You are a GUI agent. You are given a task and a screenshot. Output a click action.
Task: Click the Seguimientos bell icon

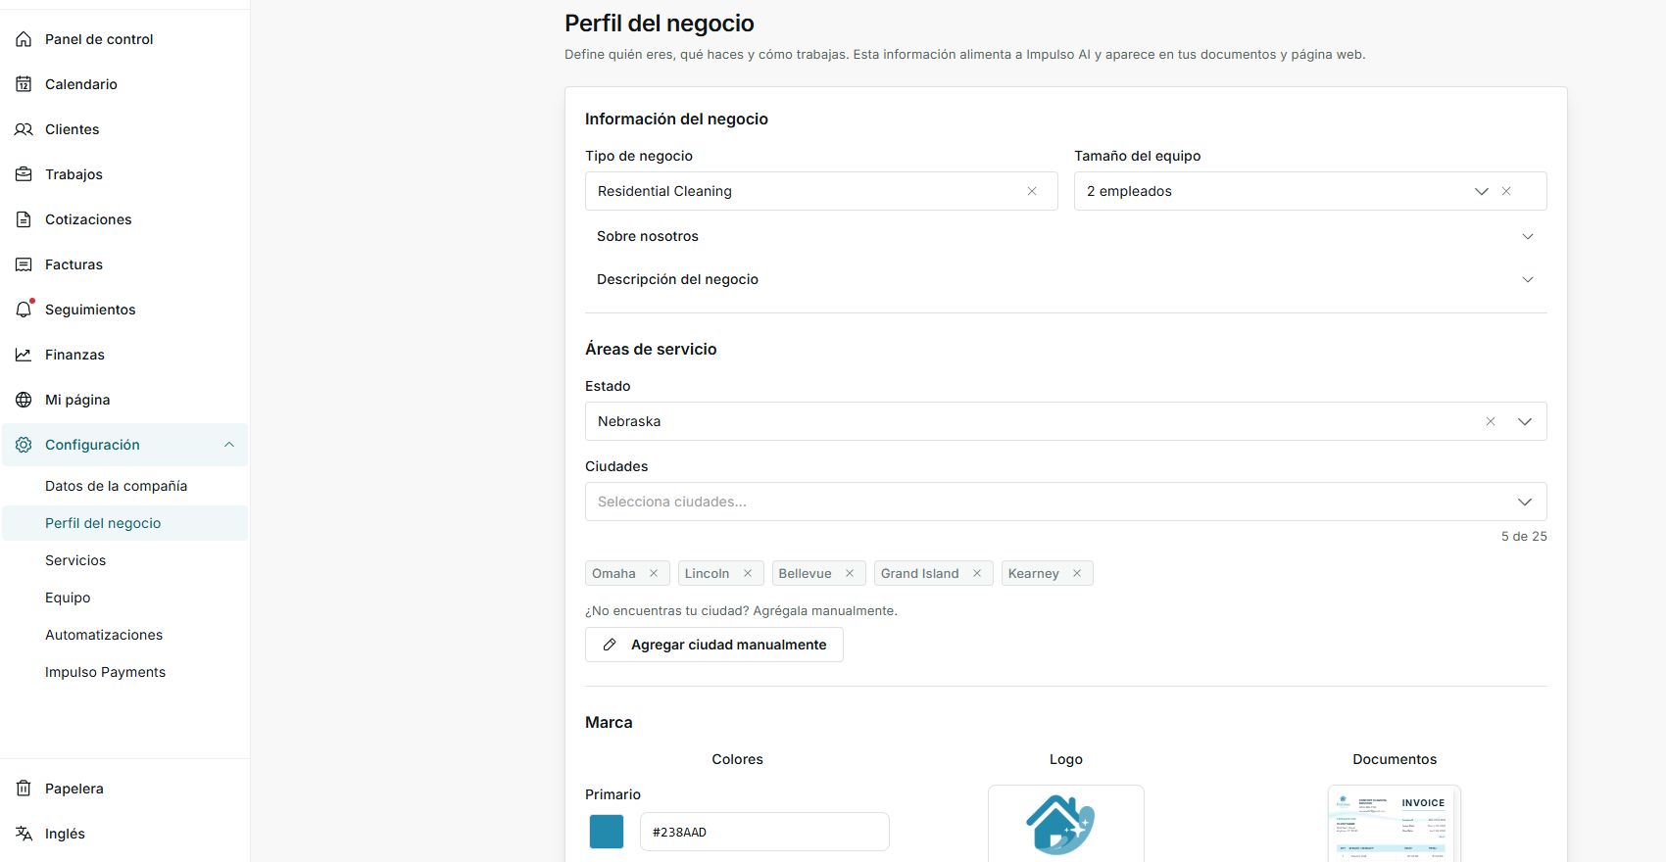point(24,310)
